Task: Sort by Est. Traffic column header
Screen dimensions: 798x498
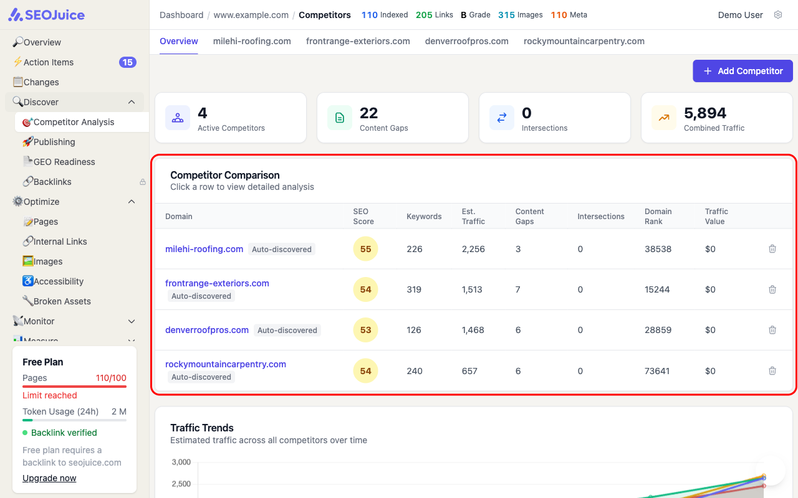Action: point(473,217)
